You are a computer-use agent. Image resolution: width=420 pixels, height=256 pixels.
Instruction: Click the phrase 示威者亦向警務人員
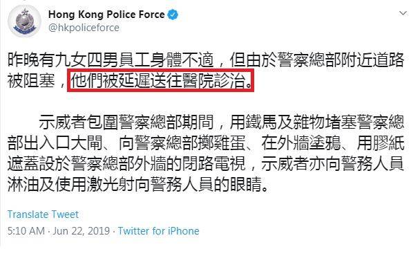click(x=333, y=163)
